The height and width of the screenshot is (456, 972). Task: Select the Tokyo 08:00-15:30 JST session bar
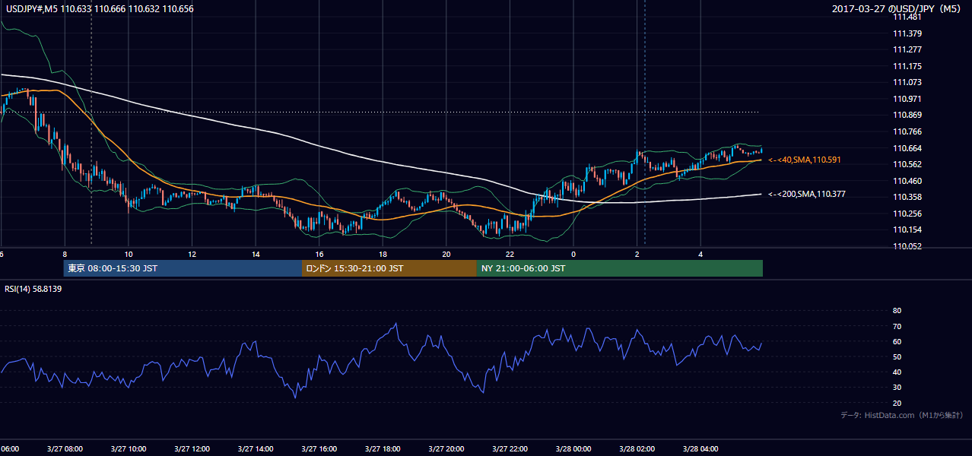pos(183,268)
